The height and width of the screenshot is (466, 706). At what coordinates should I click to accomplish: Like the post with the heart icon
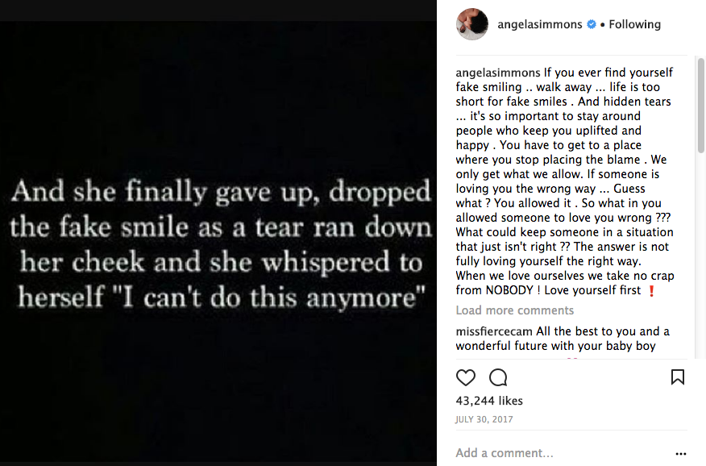[466, 377]
